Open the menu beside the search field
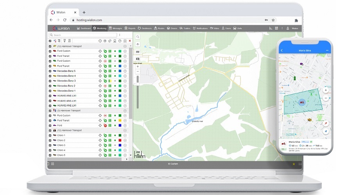The height and width of the screenshot is (195, 348). (x=119, y=35)
